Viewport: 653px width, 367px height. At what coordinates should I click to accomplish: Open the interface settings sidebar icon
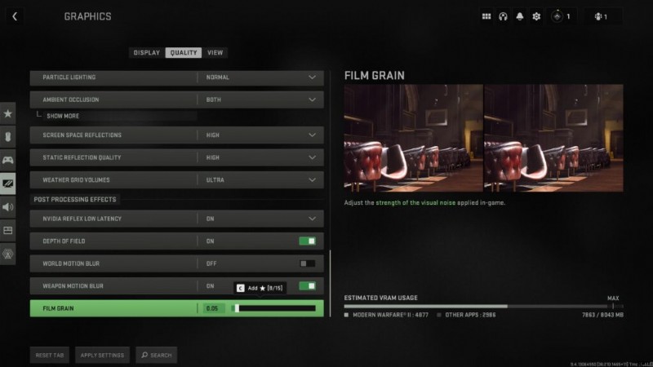pyautogui.click(x=8, y=230)
